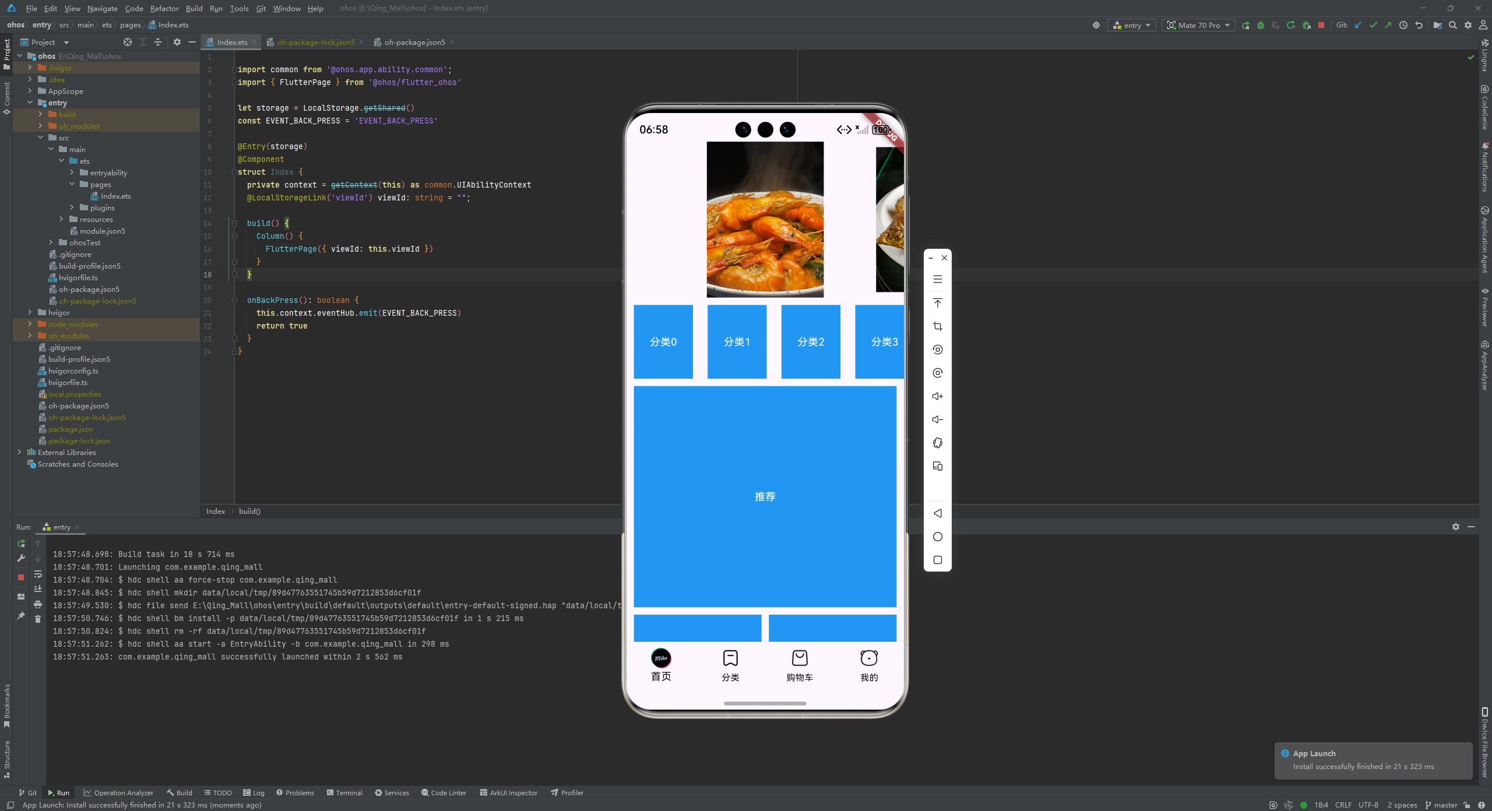
Task: Tap the 分类1 blue tile
Action: click(x=737, y=341)
